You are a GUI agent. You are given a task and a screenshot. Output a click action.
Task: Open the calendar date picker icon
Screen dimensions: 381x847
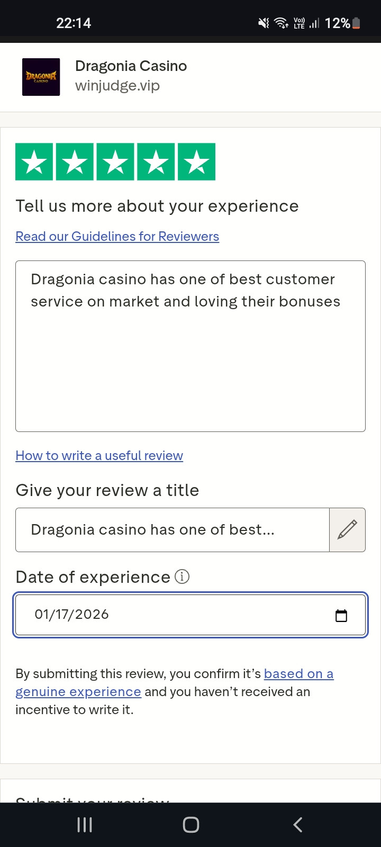341,615
